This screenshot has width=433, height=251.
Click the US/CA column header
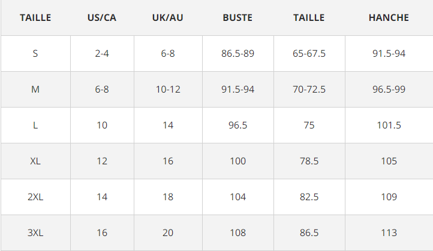(x=101, y=17)
